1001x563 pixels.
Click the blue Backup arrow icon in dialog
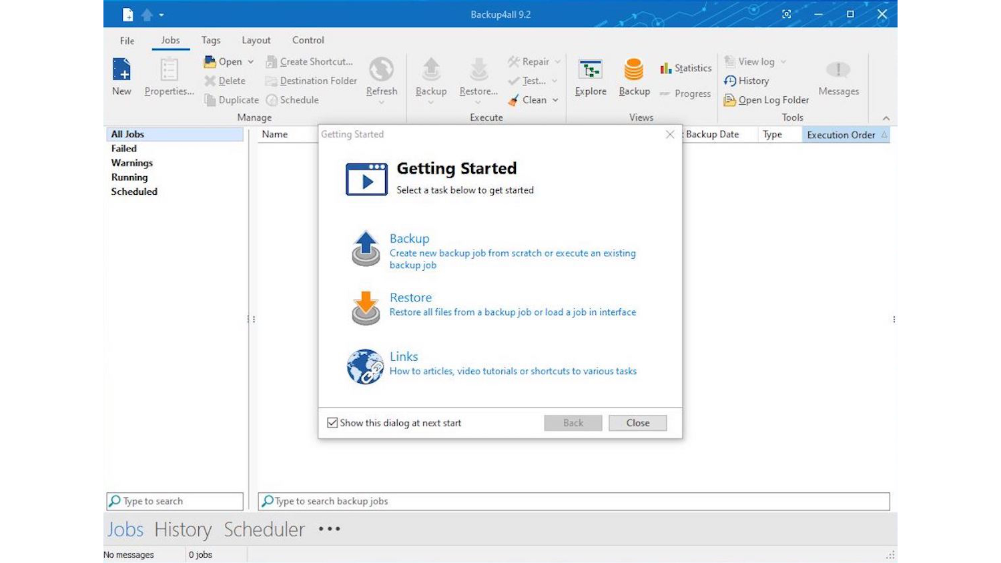(366, 248)
